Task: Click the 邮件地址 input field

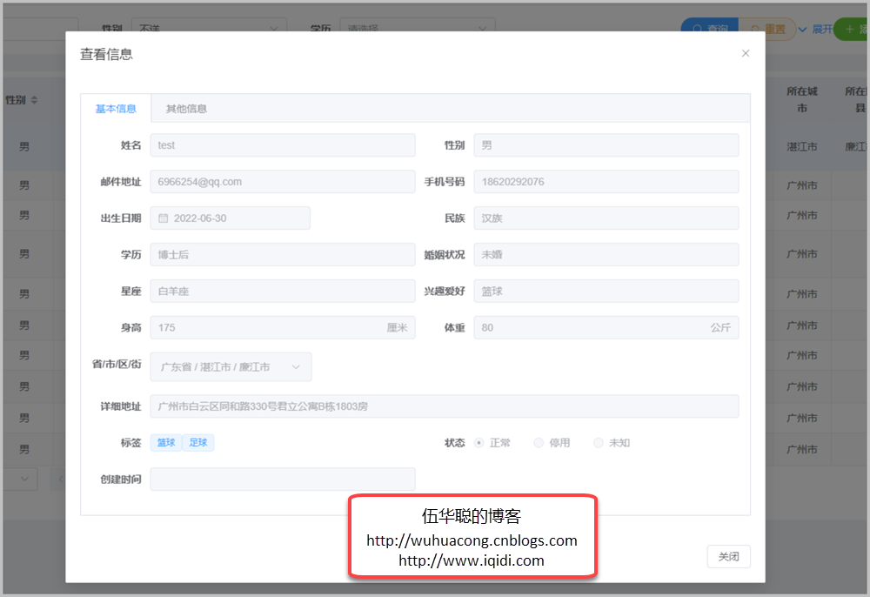Action: point(283,182)
